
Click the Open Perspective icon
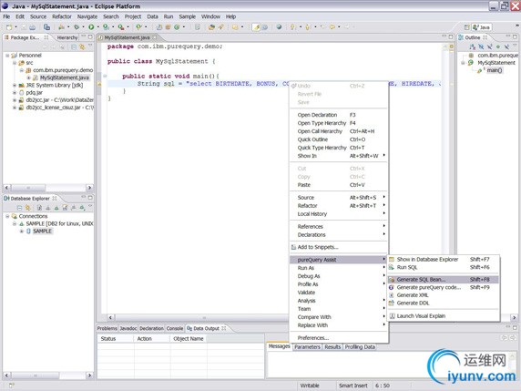click(467, 27)
